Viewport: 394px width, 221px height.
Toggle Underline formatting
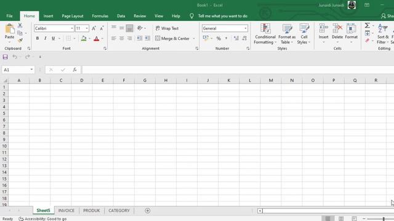(53, 38)
